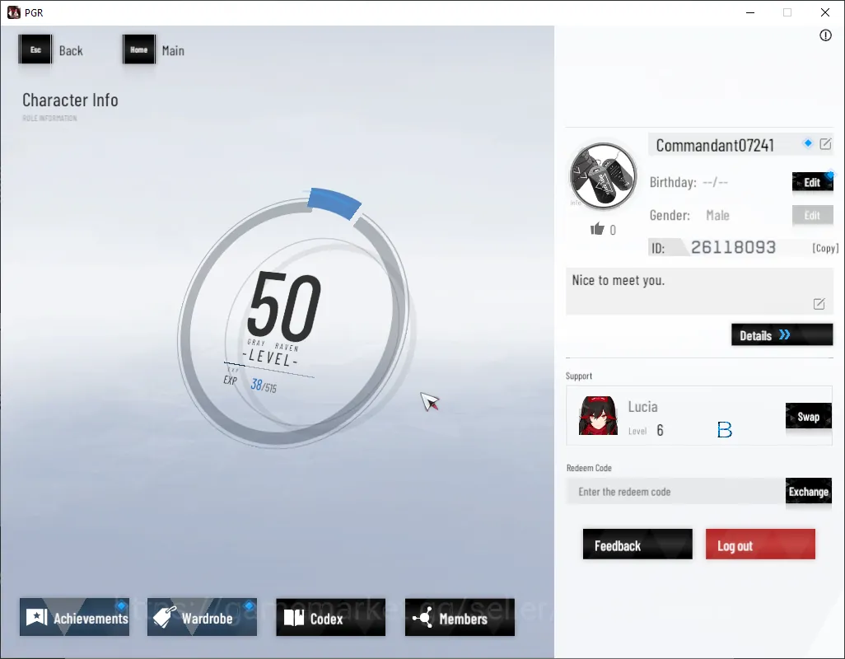Click the thumbs up like icon

pos(597,229)
